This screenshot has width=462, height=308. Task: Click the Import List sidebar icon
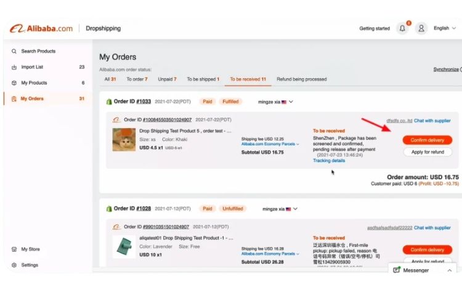point(14,67)
